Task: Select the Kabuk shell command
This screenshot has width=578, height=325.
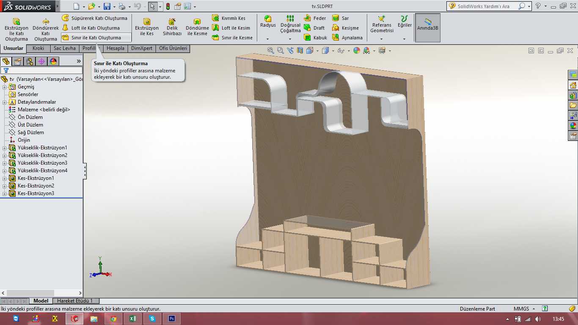Action: (316, 38)
